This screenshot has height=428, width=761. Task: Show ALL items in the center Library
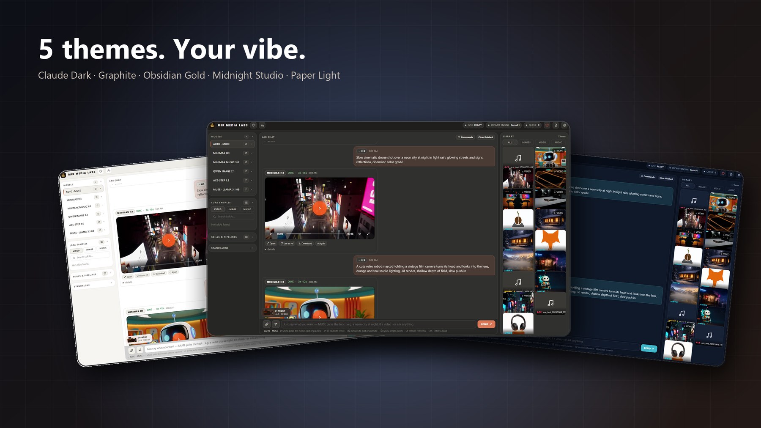pyautogui.click(x=510, y=143)
